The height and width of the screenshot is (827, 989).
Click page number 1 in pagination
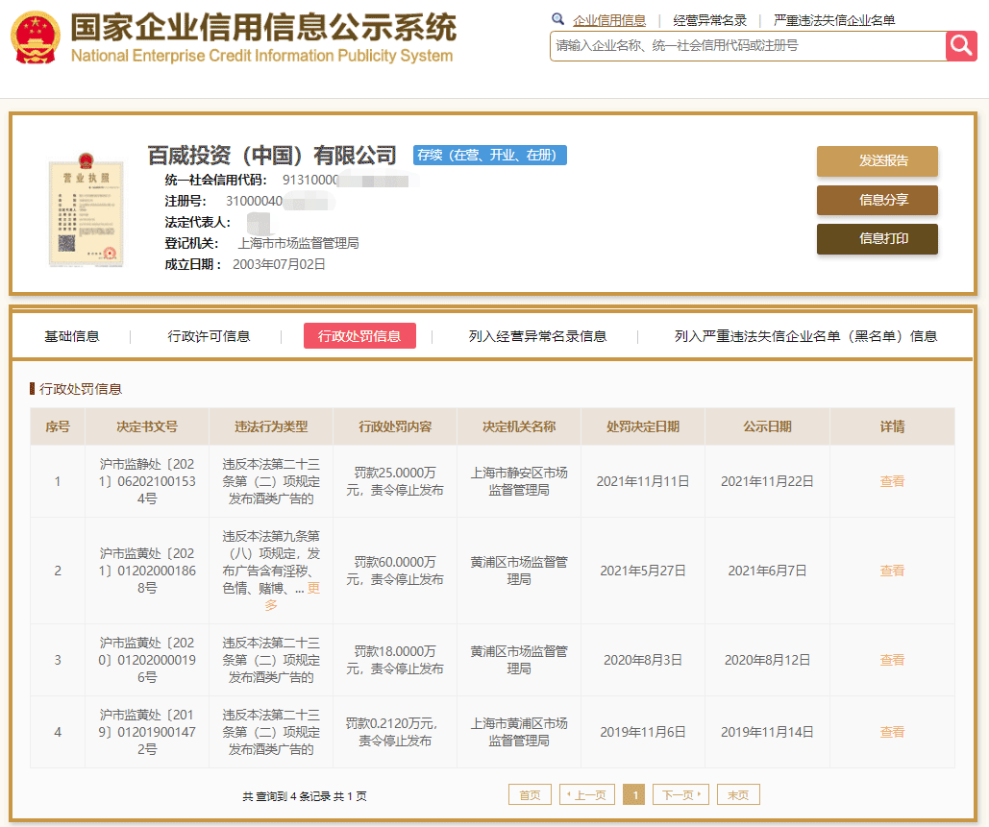635,794
